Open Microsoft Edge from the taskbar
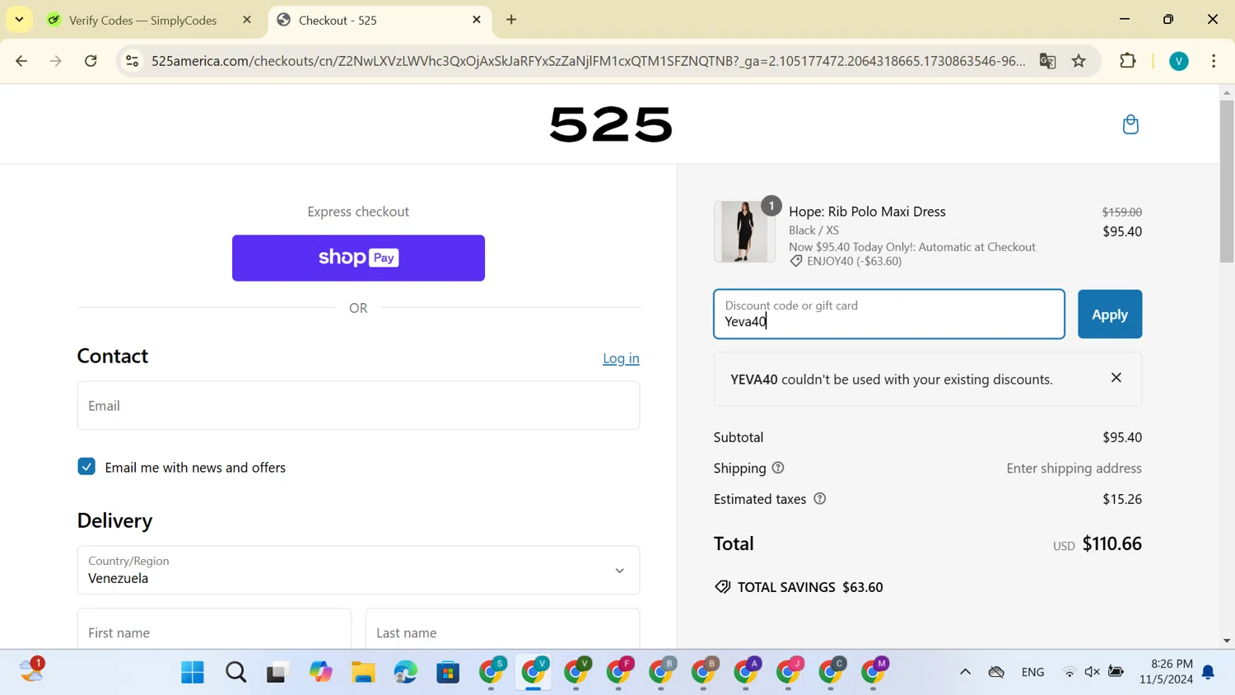1235x695 pixels. click(405, 673)
